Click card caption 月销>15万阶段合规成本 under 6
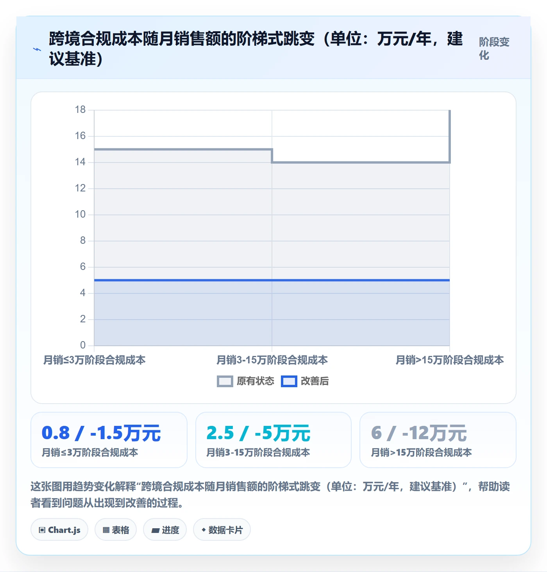547x572 pixels. click(x=422, y=453)
